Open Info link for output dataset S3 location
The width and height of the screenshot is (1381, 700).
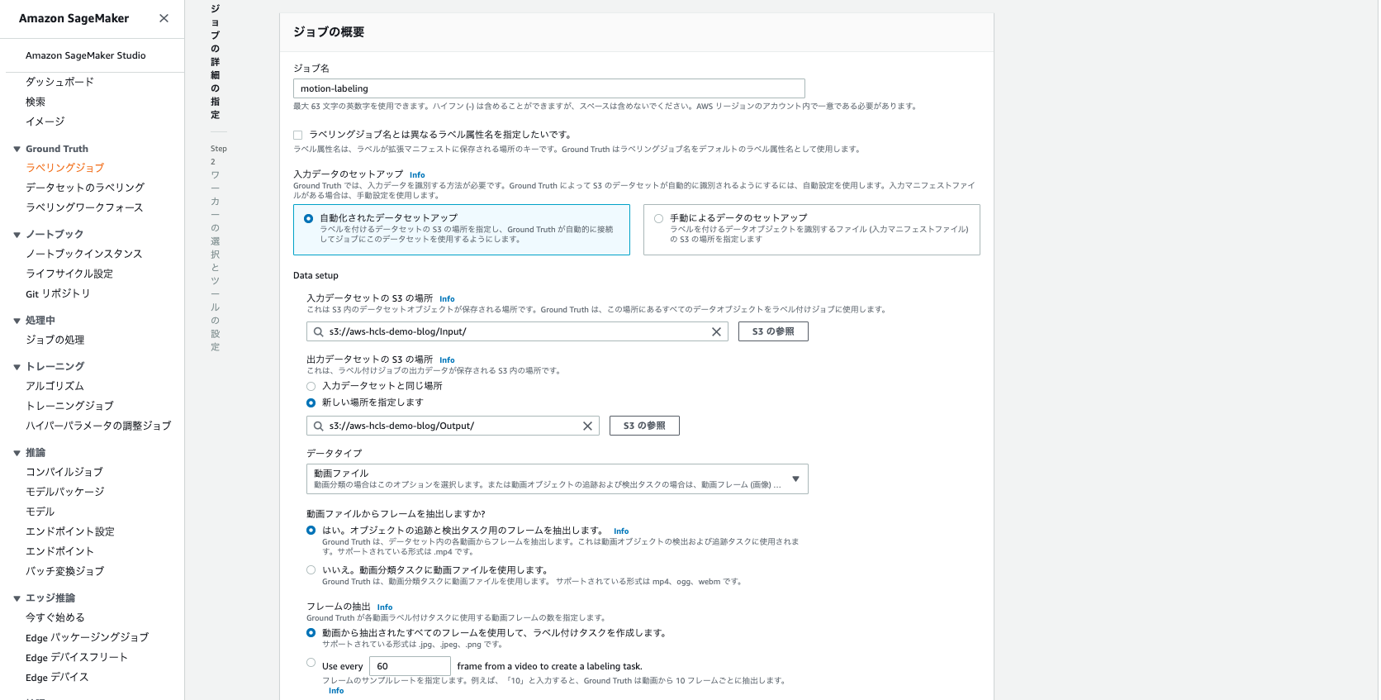click(447, 360)
